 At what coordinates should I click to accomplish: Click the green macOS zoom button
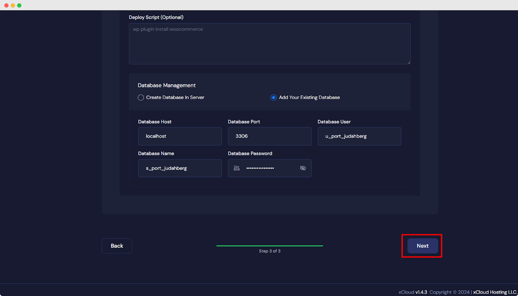19,5
